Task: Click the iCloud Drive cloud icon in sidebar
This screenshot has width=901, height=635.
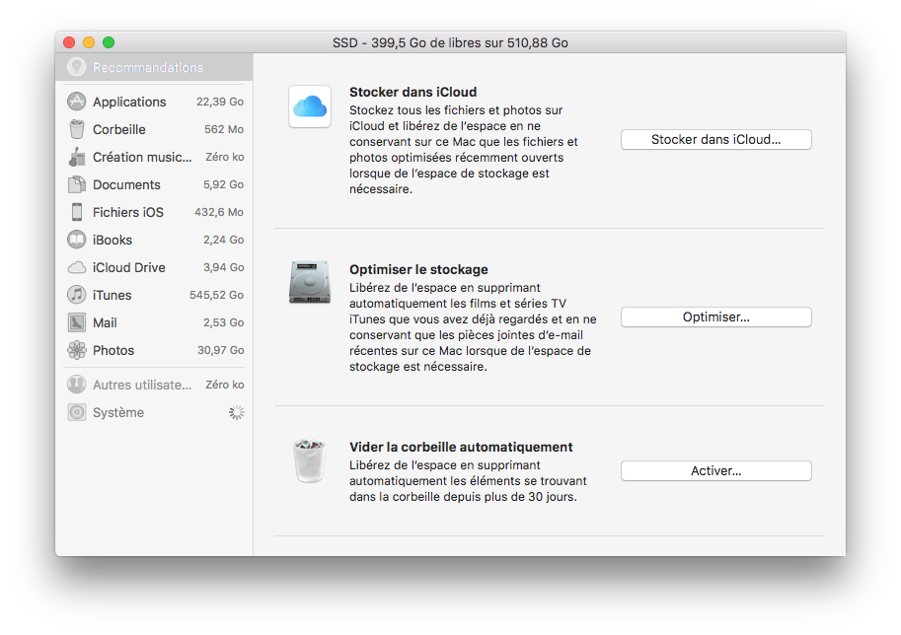Action: coord(76,267)
